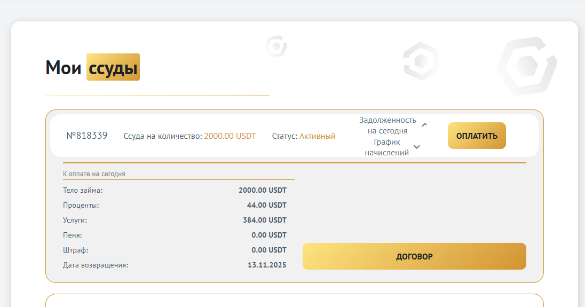Image resolution: width=585 pixels, height=307 pixels.
Task: Click the up chevron beside Задолженность
Action: [x=424, y=124]
